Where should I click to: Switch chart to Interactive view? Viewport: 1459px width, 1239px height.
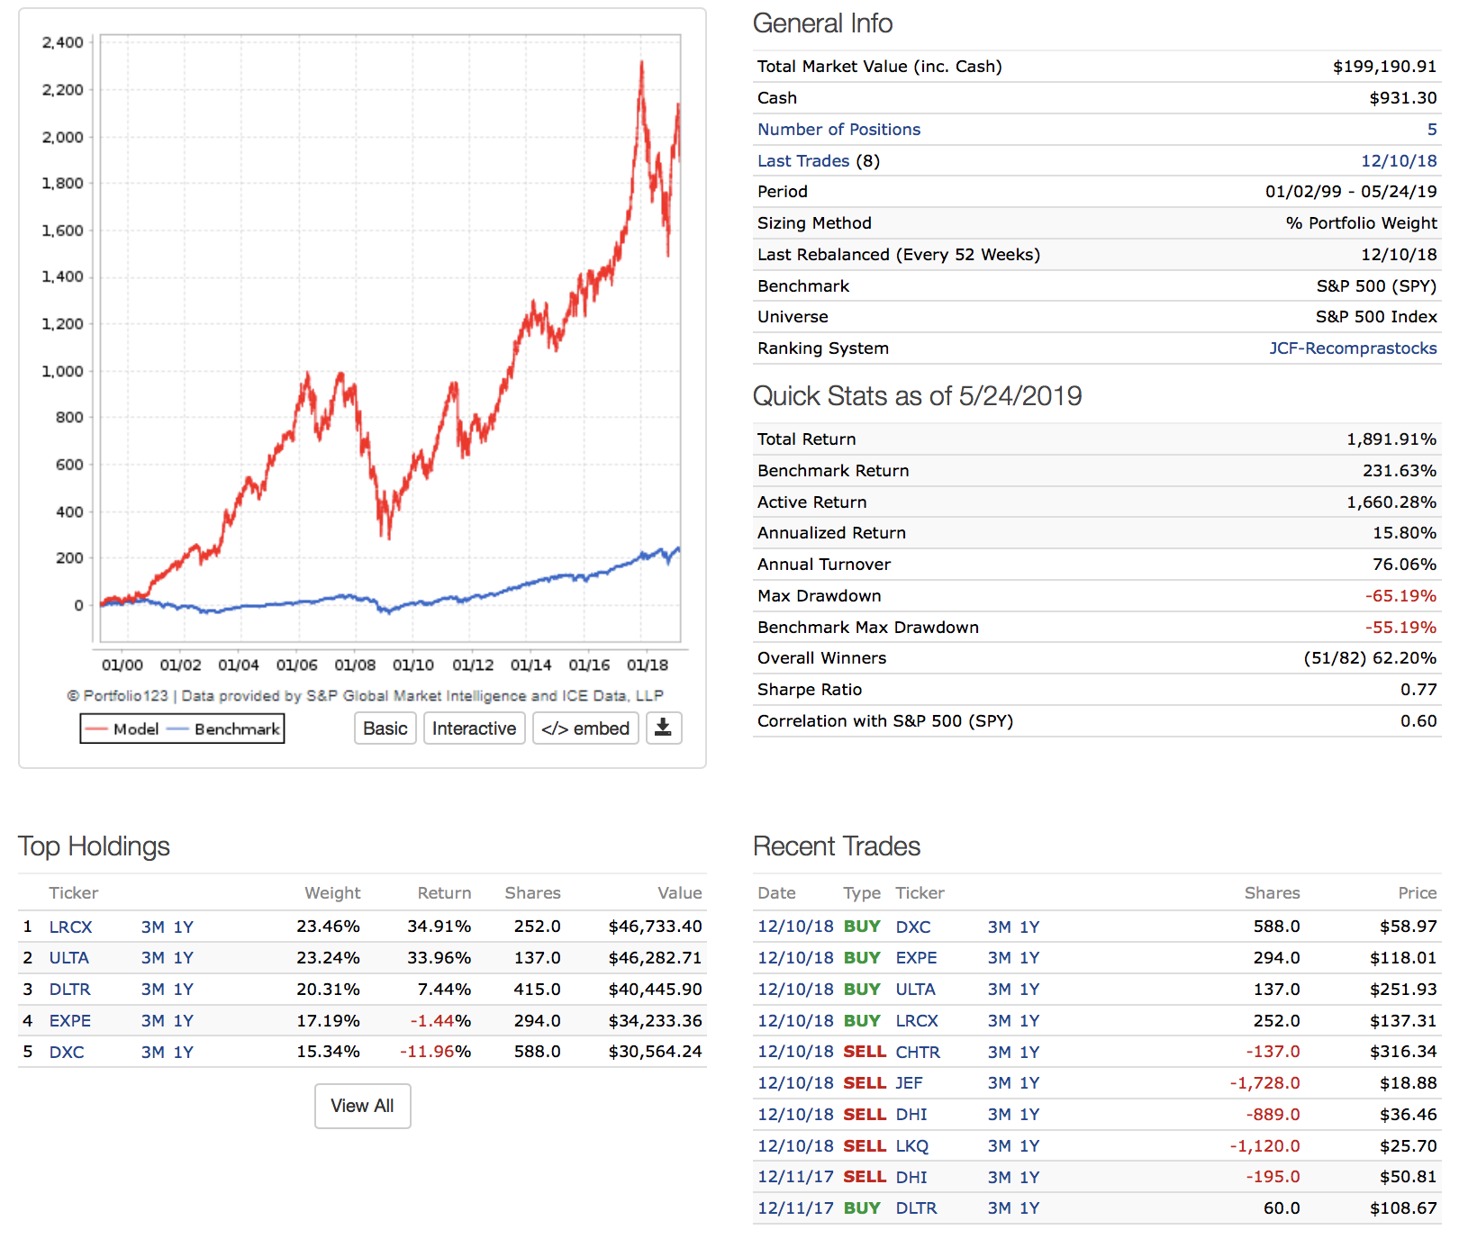coord(474,728)
